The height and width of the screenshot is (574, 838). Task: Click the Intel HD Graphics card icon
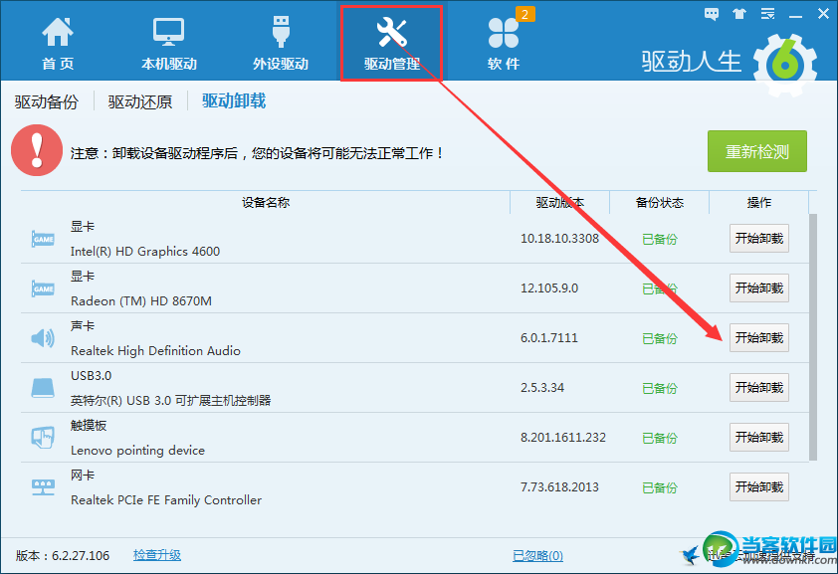[43, 239]
